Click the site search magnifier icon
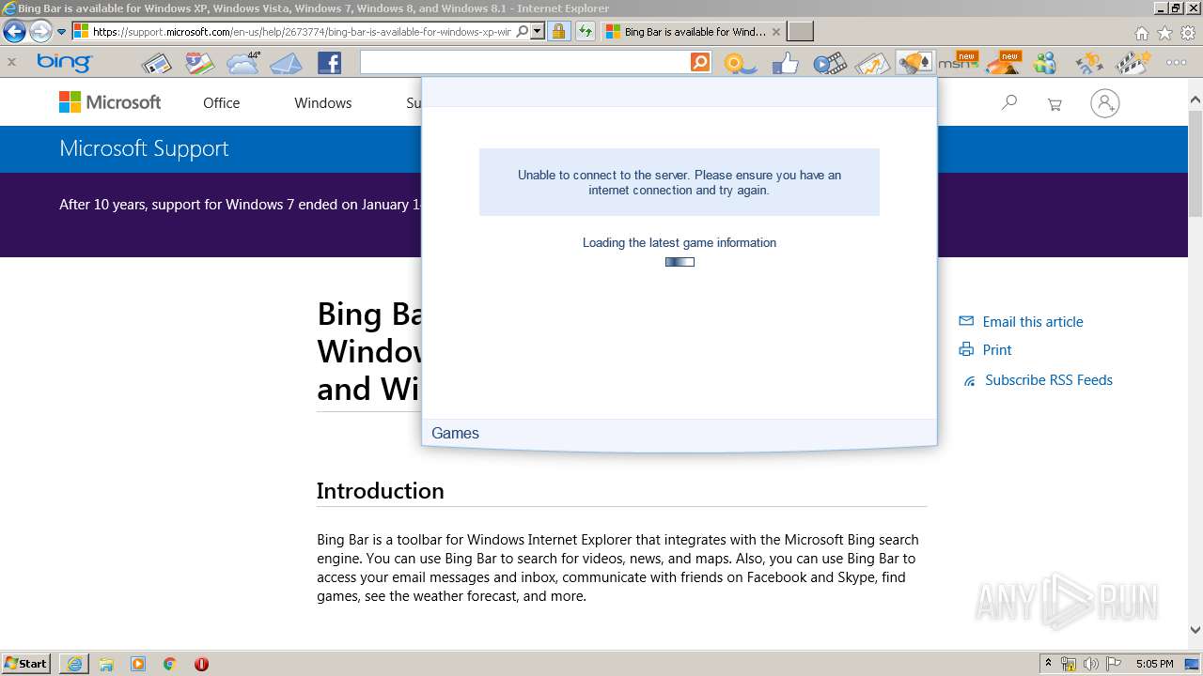Viewport: 1203px width, 676px height. point(1009,102)
